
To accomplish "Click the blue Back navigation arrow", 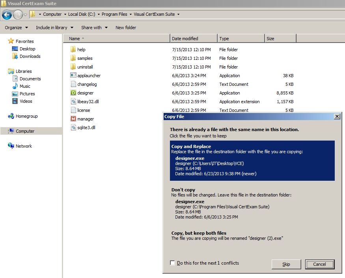I will click(x=7, y=15).
